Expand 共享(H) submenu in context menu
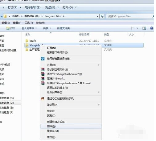This screenshot has height=141, width=156. pyautogui.click(x=71, y=65)
